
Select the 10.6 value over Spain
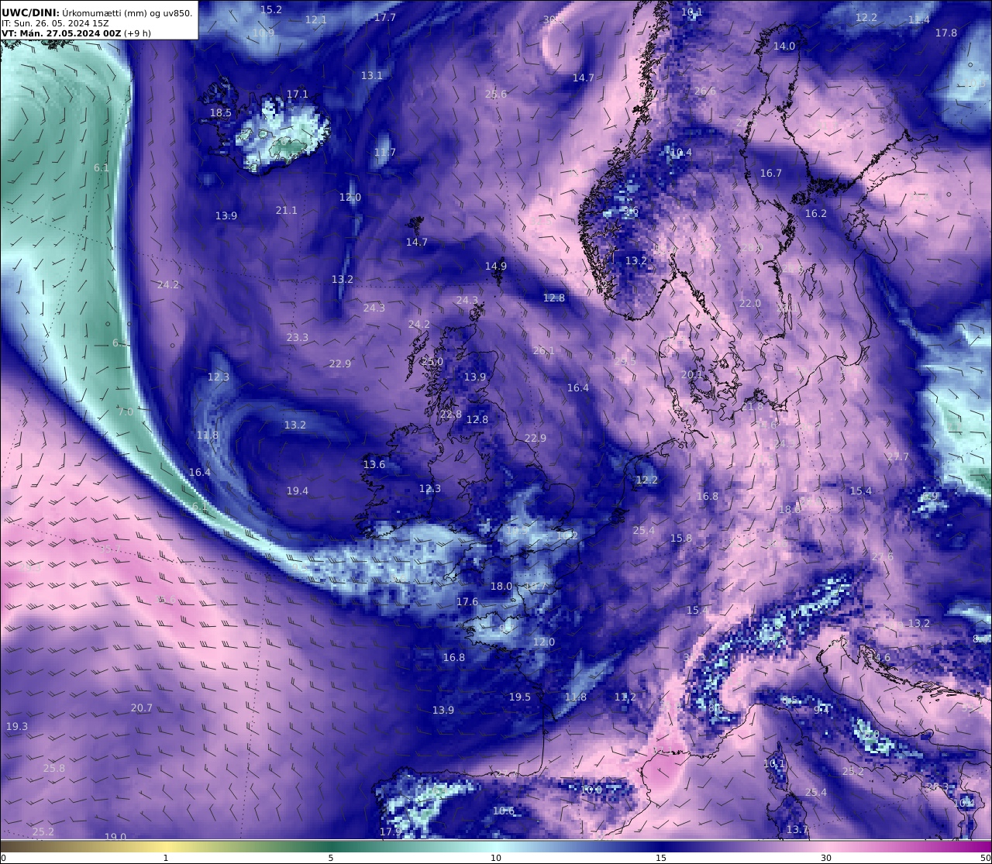point(504,811)
